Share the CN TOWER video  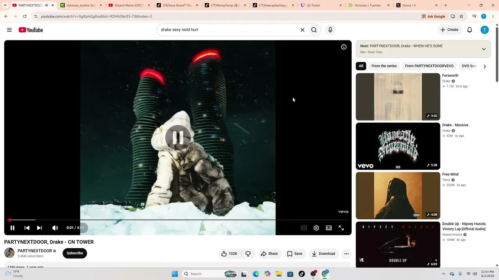[x=269, y=254]
